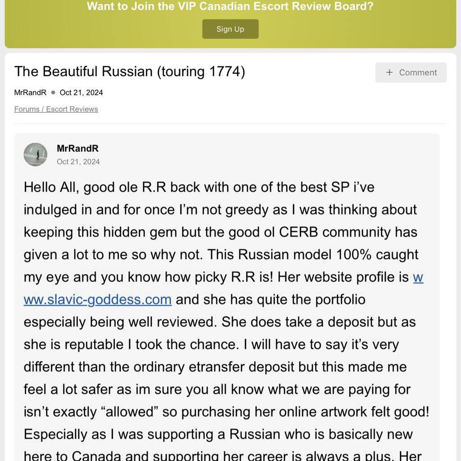Click the Hello All greeting text
Screen dimensions: 461x461
pos(51,187)
